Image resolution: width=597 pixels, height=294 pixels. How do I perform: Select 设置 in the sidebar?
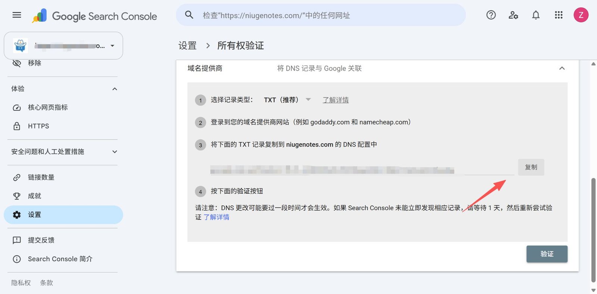[x=63, y=215]
